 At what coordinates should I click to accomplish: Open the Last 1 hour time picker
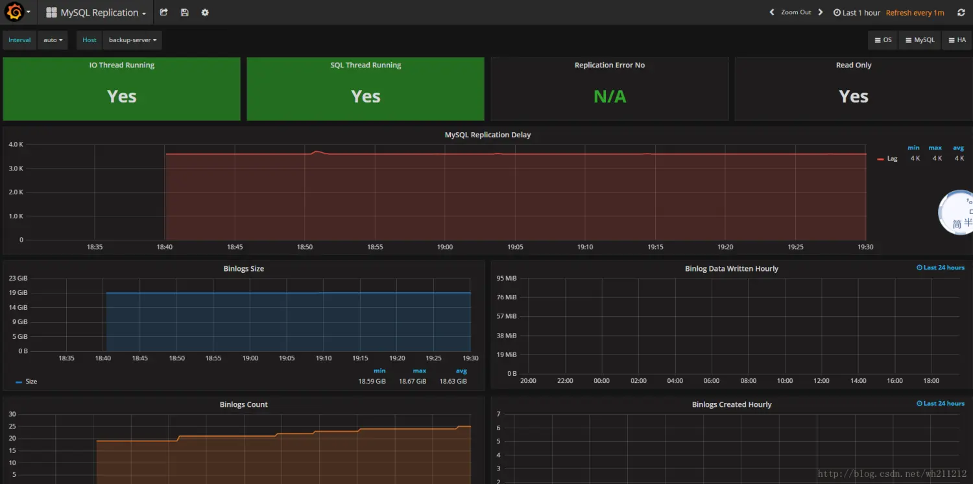(857, 12)
